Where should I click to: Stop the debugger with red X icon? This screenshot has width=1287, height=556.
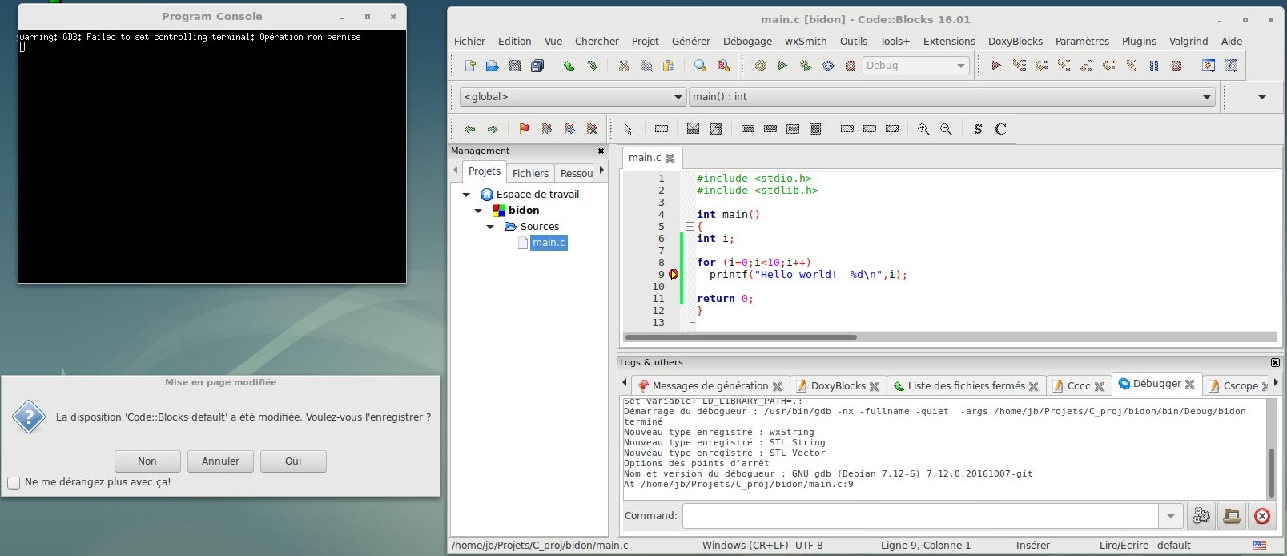click(x=1176, y=66)
